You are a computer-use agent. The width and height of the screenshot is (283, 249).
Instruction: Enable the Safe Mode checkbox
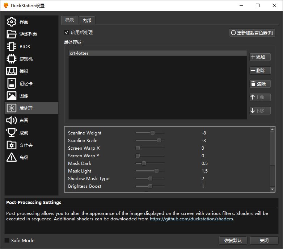point(7,240)
